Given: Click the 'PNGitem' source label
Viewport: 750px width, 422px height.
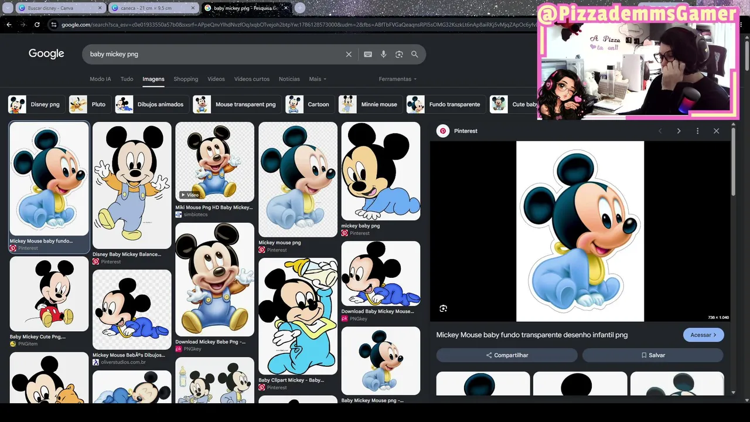Looking at the screenshot, I should 28,344.
